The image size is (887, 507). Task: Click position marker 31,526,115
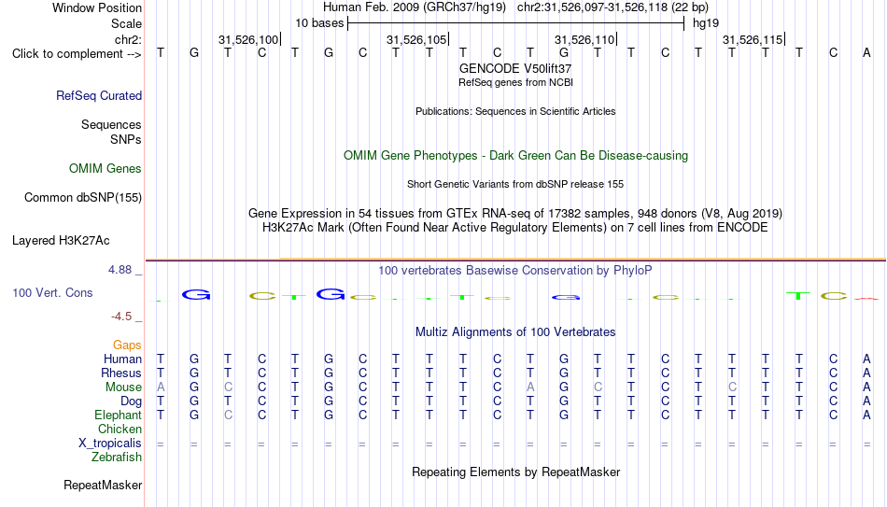[753, 39]
